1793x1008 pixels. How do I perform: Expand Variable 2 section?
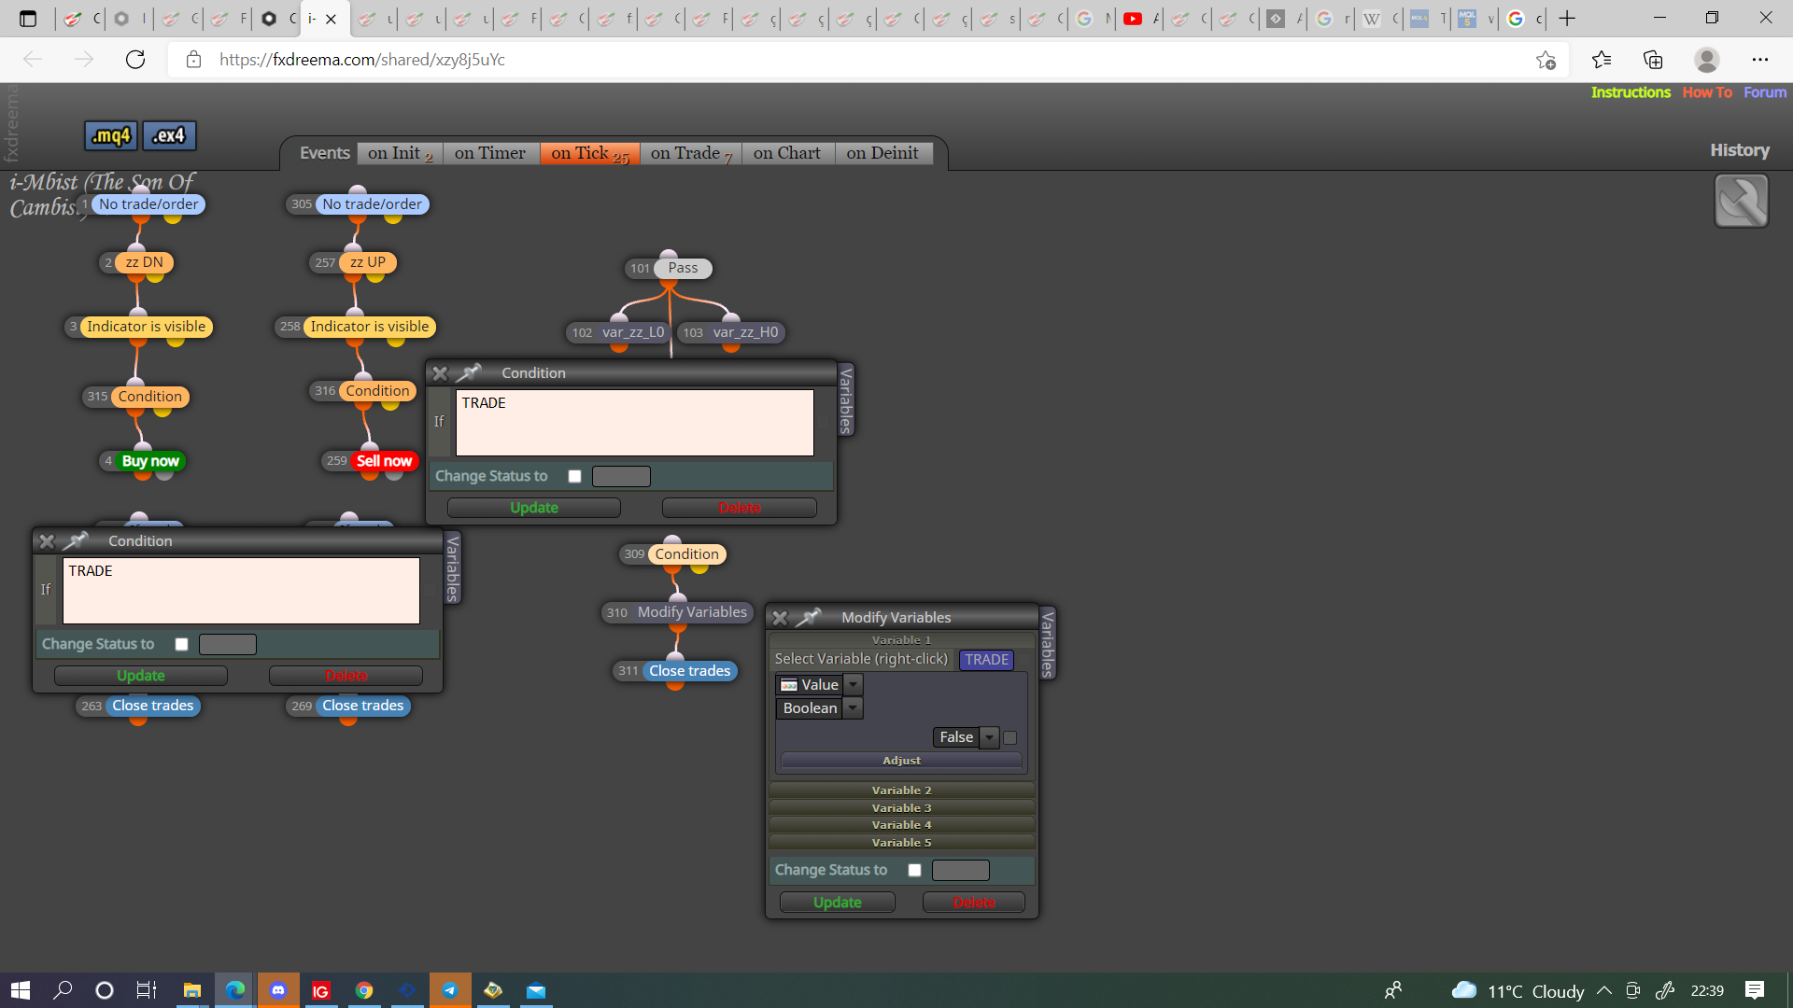point(901,791)
